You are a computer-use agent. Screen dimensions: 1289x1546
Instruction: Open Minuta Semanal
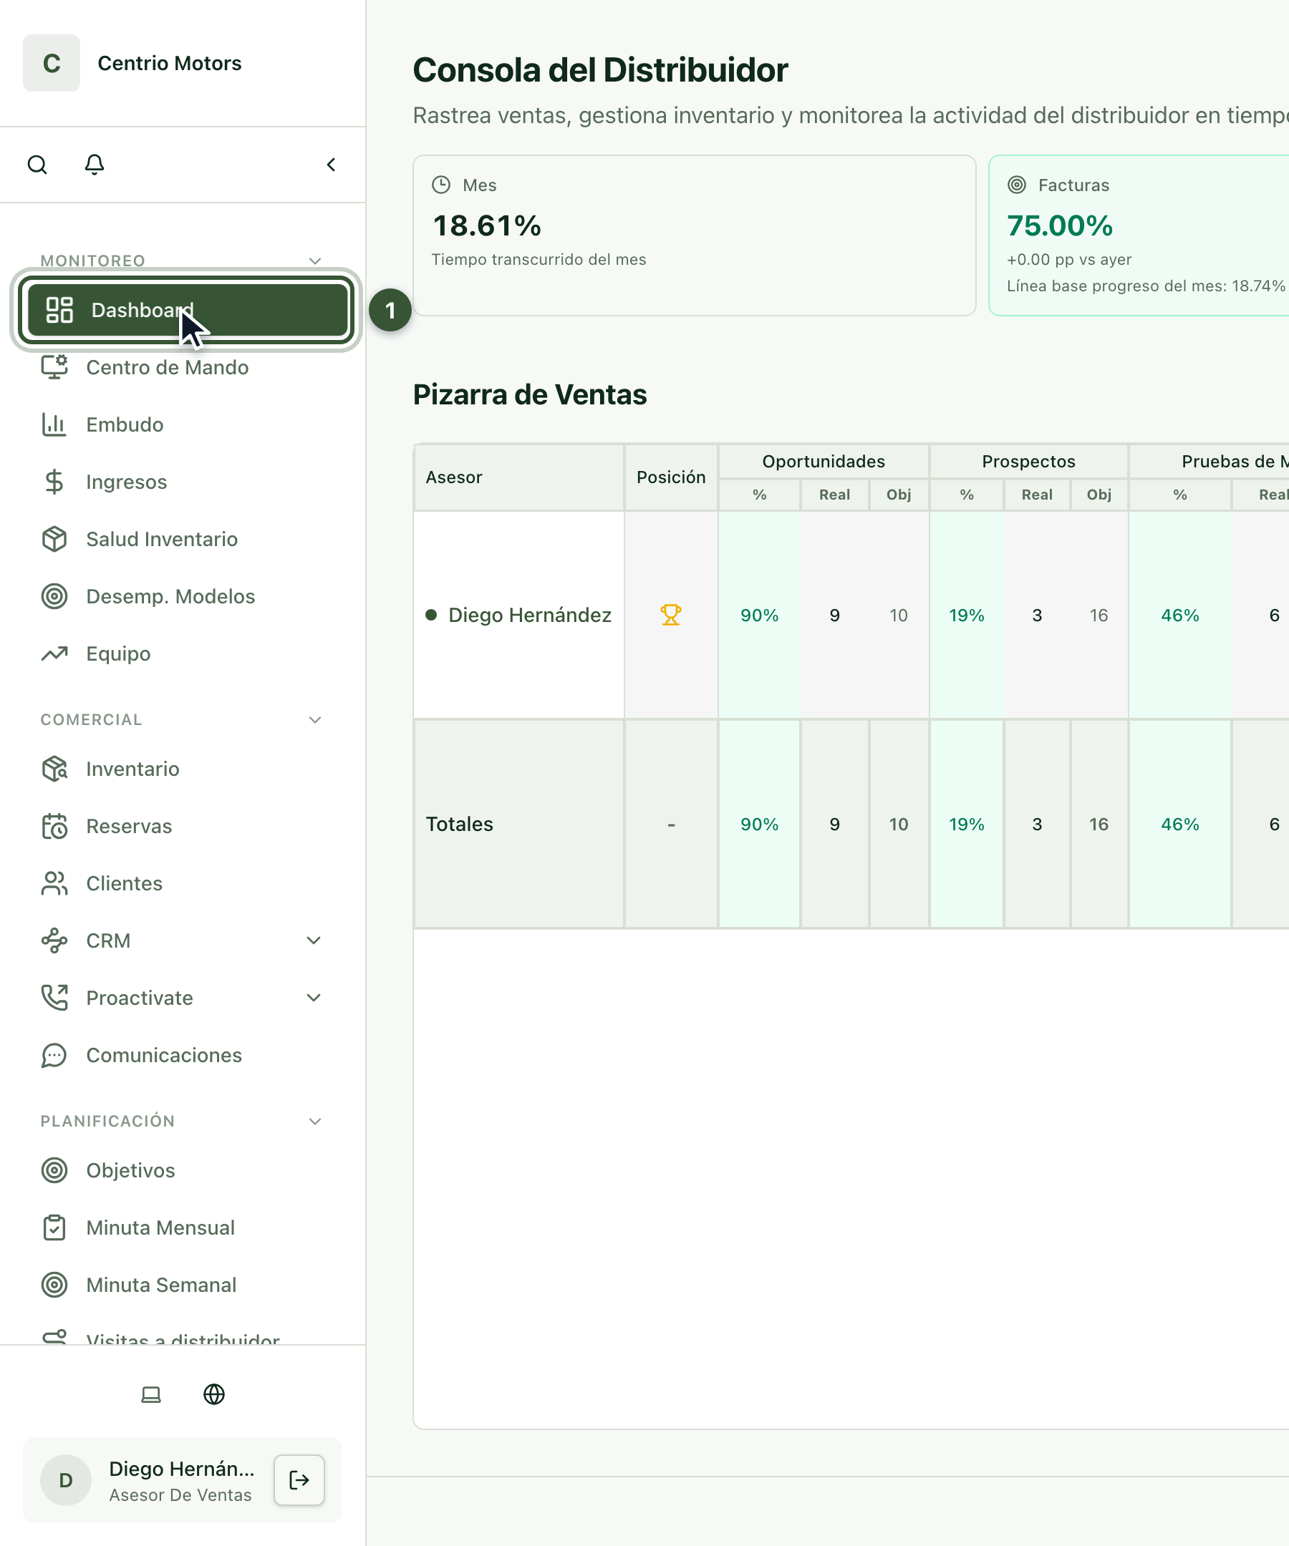[x=183, y=1285]
